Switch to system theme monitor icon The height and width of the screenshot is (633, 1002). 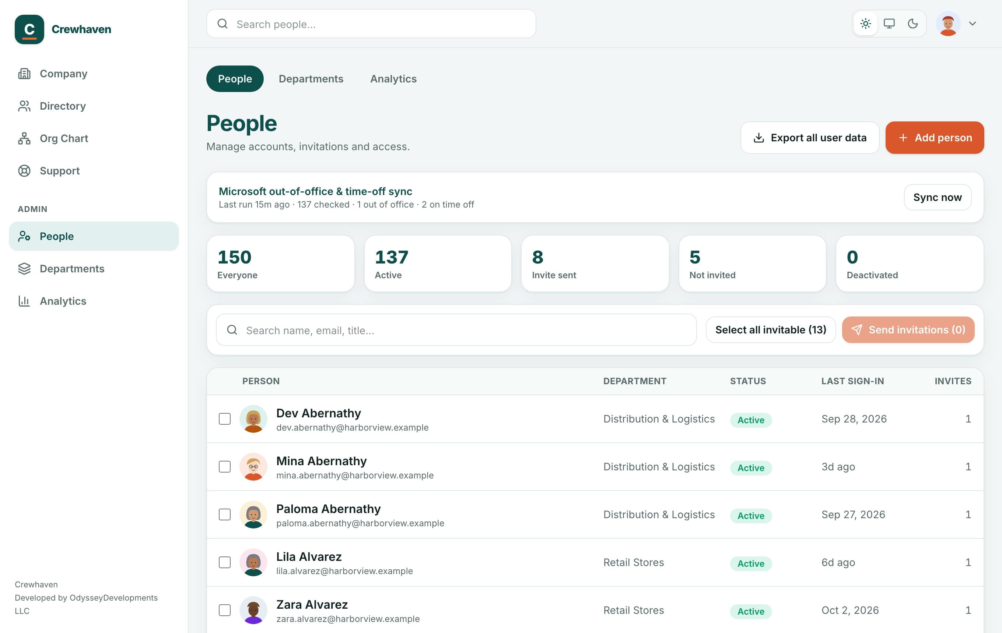[889, 24]
